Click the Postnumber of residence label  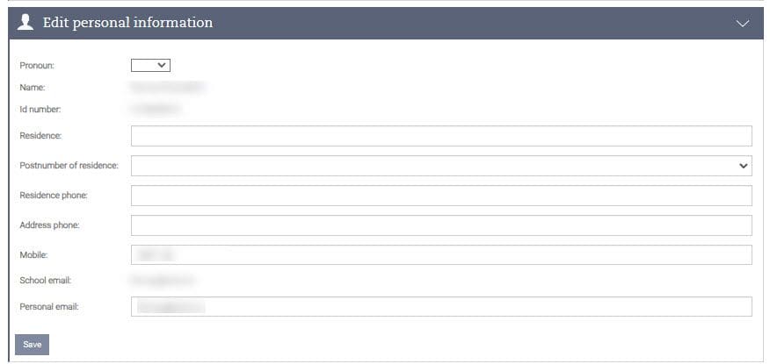(x=69, y=165)
